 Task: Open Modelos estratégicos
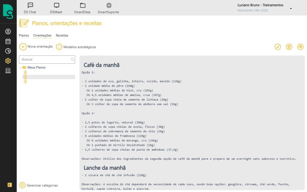pyautogui.click(x=76, y=47)
